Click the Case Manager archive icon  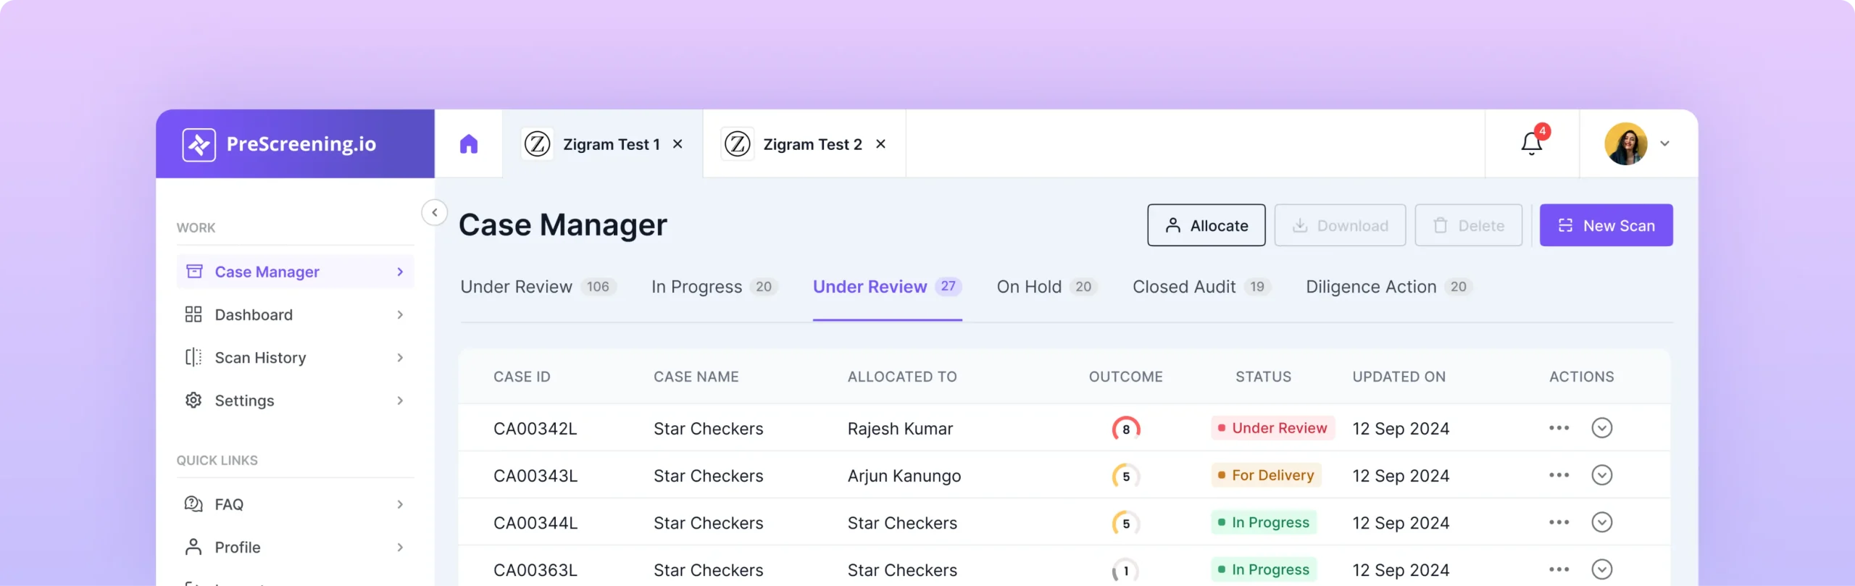(194, 271)
